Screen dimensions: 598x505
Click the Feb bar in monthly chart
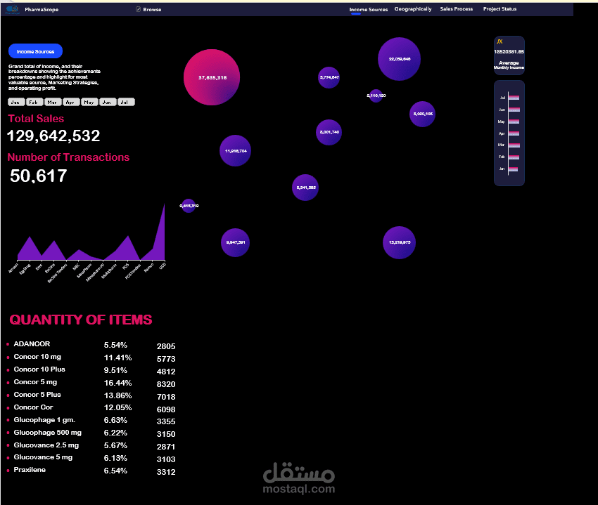coord(514,157)
